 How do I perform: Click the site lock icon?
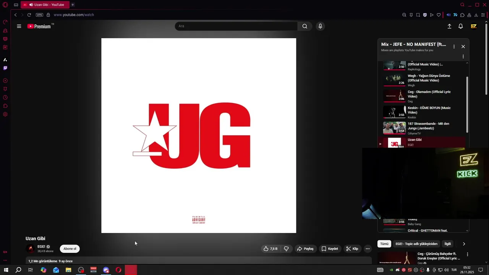tap(48, 15)
